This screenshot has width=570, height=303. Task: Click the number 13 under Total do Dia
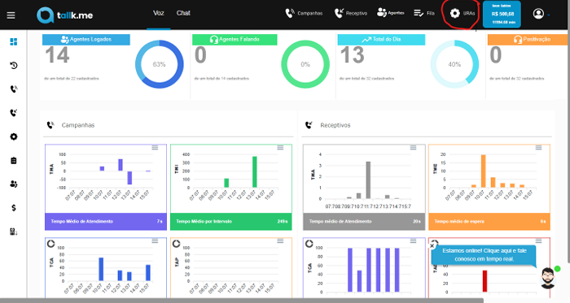click(352, 55)
